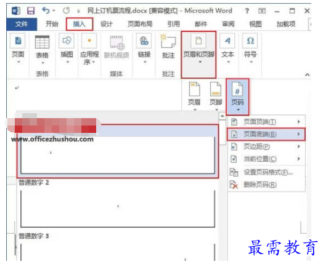
Task: Click the 文本 text icon
Action: point(227,41)
